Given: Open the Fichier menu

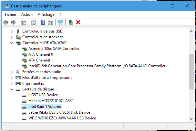Looking at the screenshot, I should pyautogui.click(x=11, y=14).
